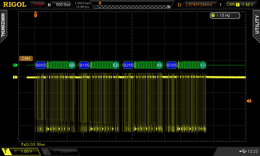Click the USB connection icon
260x156 pixels.
click(x=242, y=151)
